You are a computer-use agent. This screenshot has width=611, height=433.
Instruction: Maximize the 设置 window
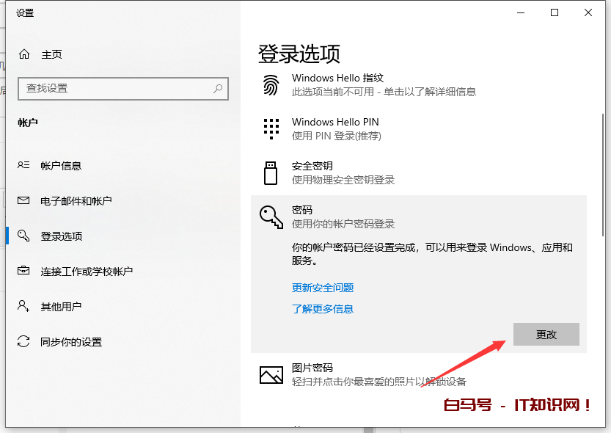(x=554, y=13)
